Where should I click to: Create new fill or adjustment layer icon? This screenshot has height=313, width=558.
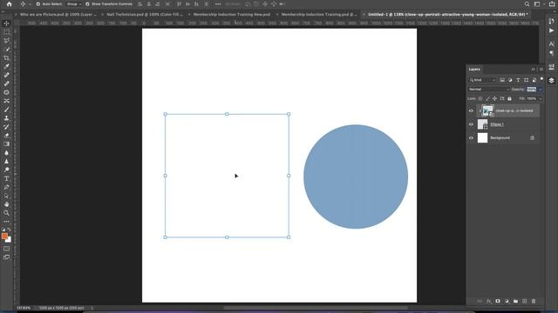coord(507,301)
